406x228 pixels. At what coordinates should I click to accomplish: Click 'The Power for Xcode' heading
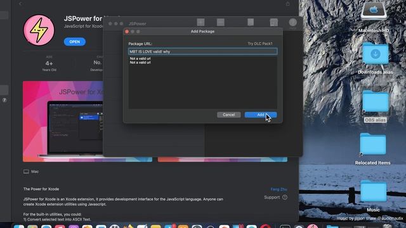(41, 189)
